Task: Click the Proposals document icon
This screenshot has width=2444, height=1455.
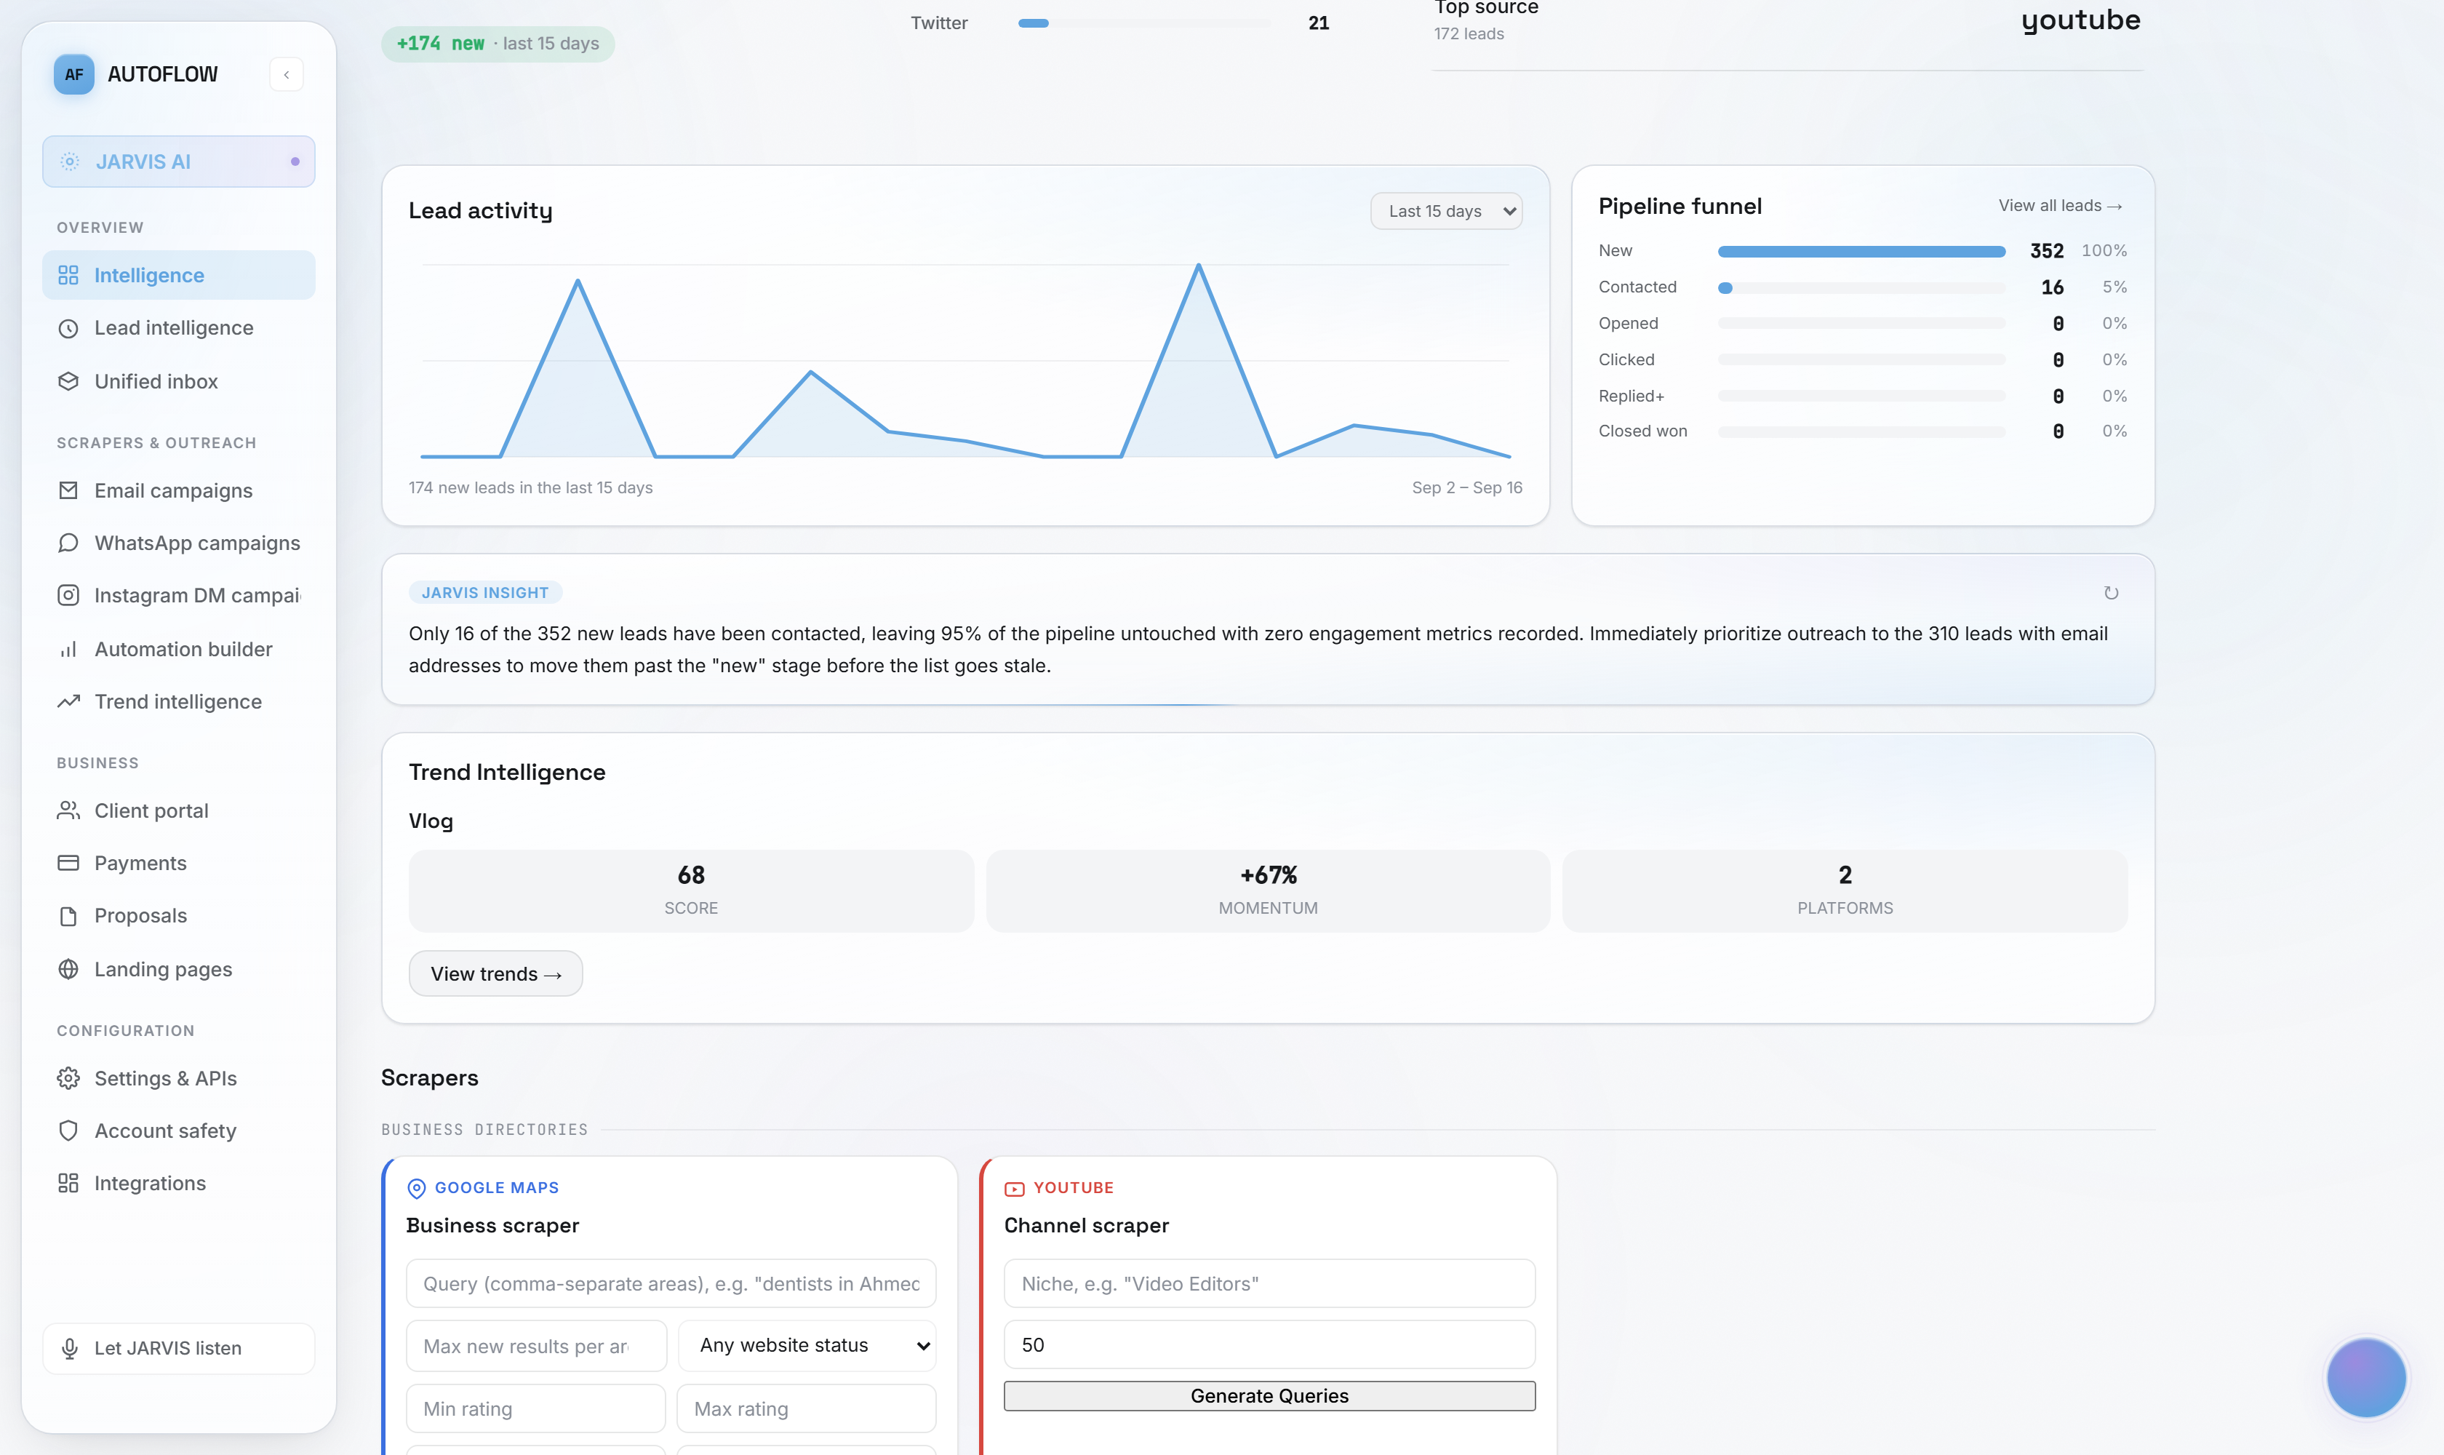Action: pyautogui.click(x=68, y=917)
